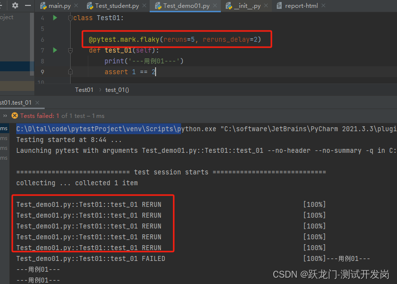Click the tests failed status icon
The image size is (397, 284).
pyautogui.click(x=15, y=115)
